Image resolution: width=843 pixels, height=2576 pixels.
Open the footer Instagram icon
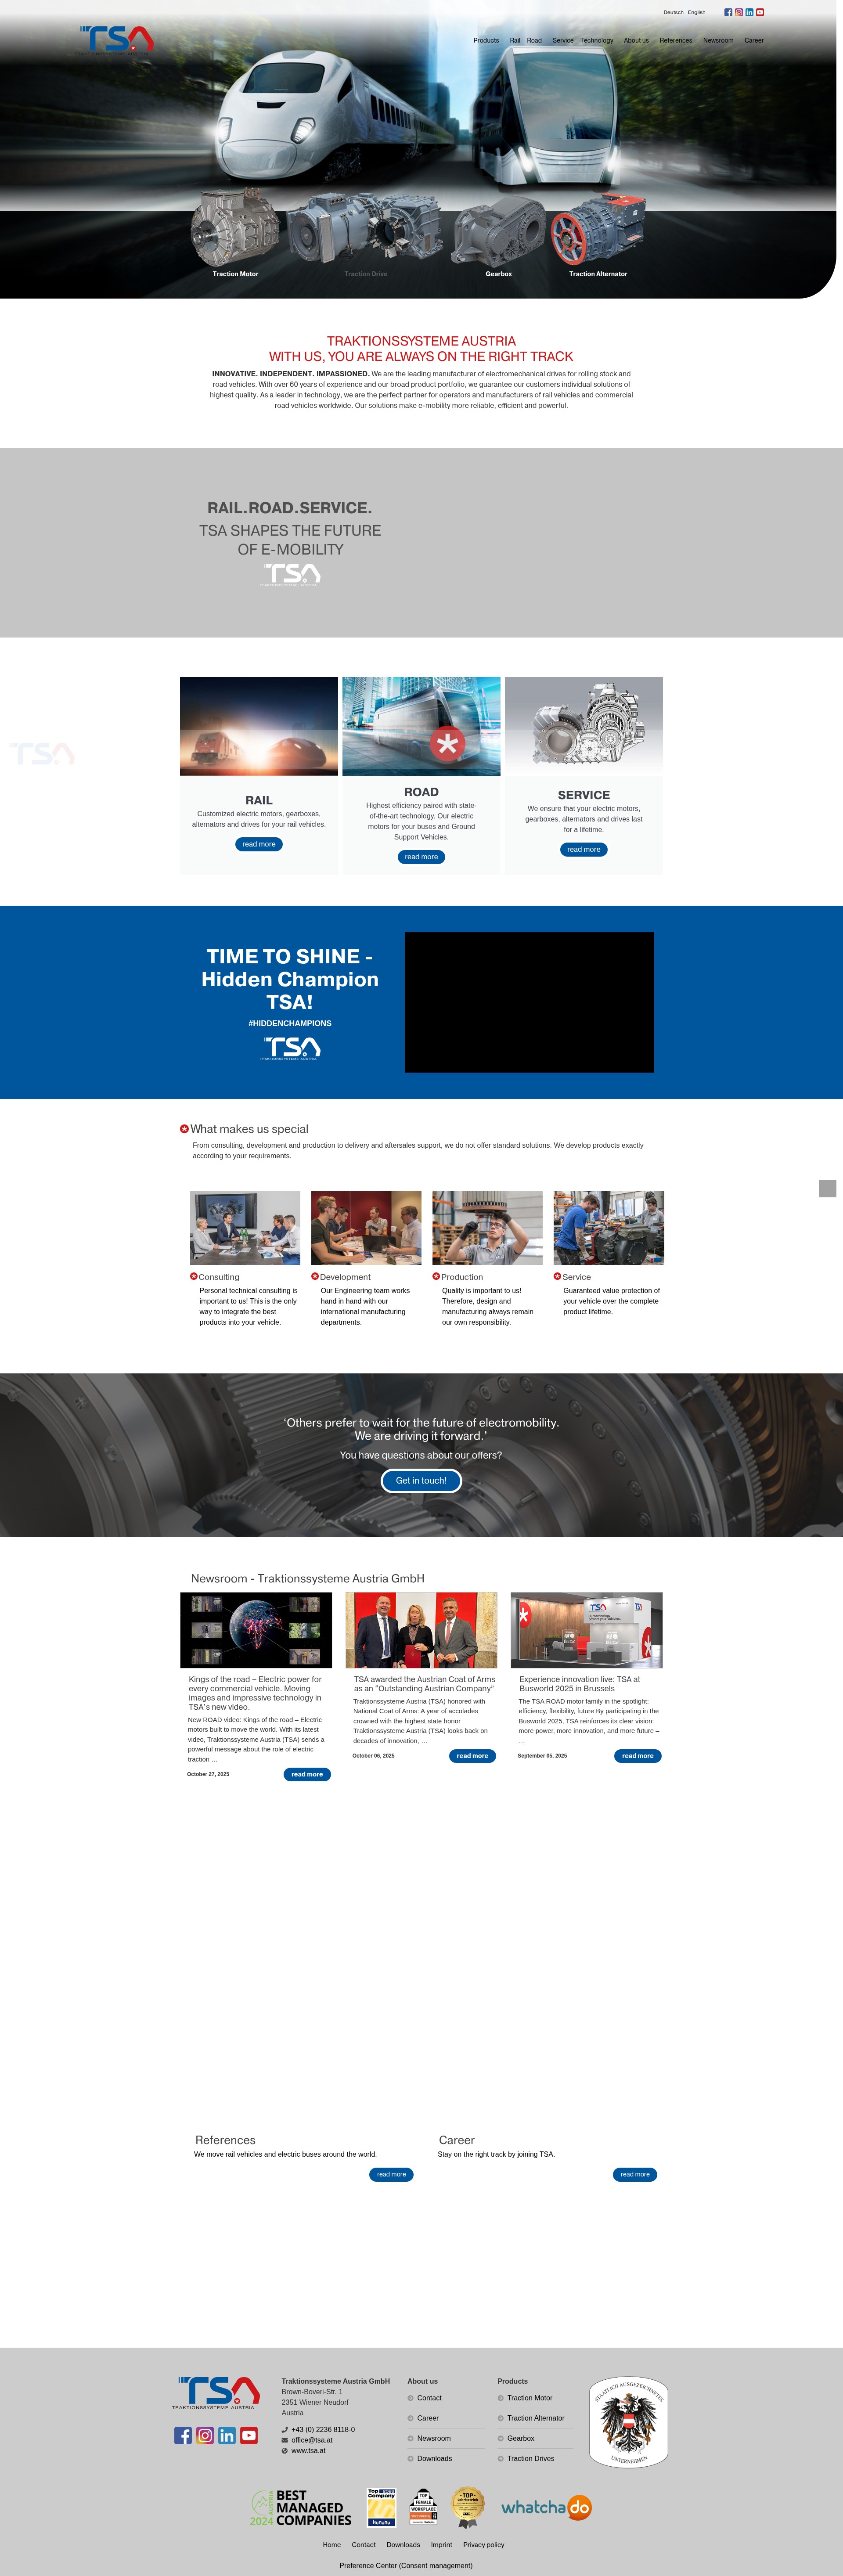pyautogui.click(x=205, y=2435)
